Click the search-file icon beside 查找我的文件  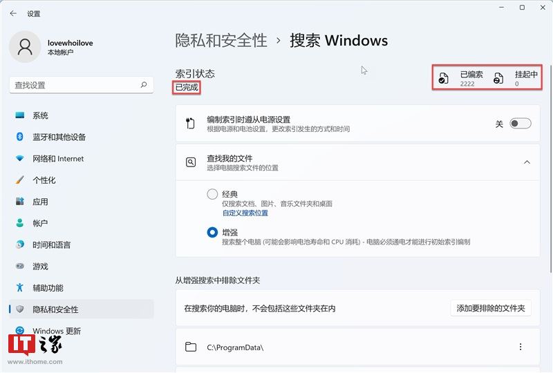[x=191, y=162]
